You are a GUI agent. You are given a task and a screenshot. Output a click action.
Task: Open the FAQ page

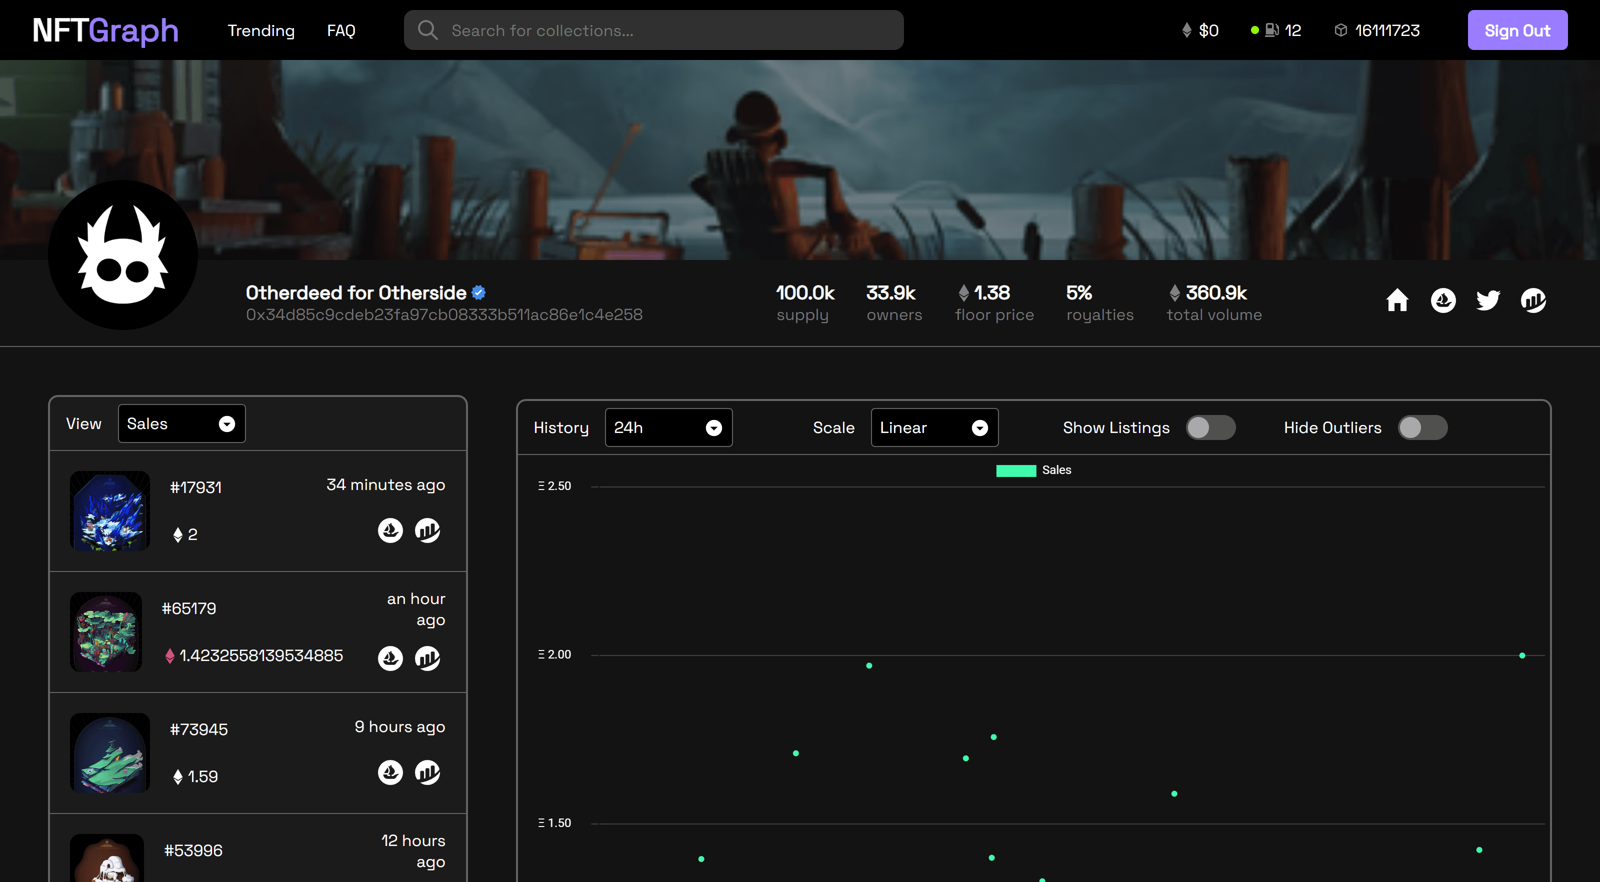341,30
